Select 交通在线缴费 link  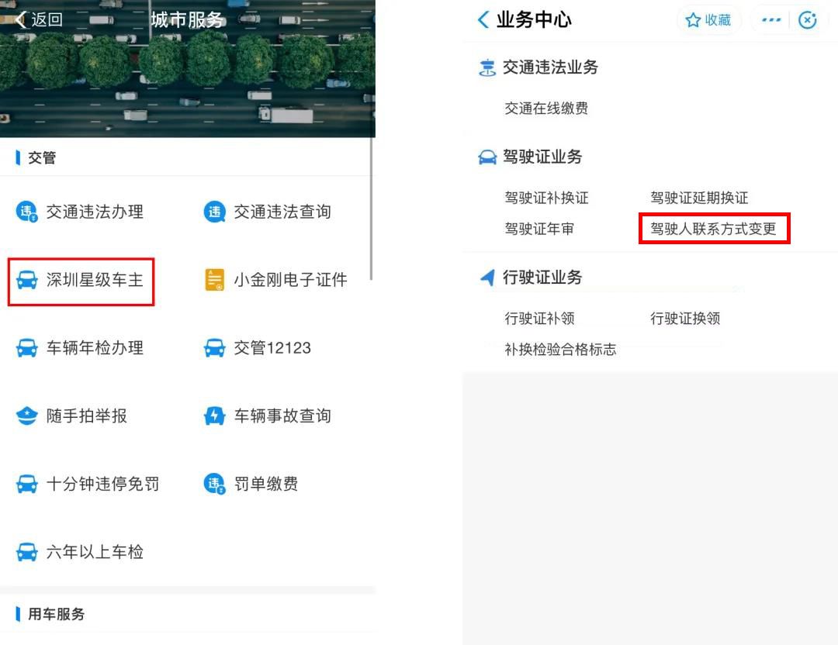546,109
